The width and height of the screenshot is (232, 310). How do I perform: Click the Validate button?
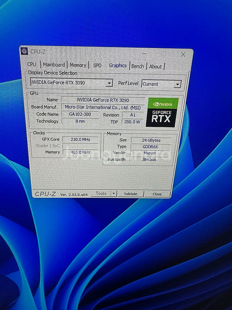coord(131,194)
